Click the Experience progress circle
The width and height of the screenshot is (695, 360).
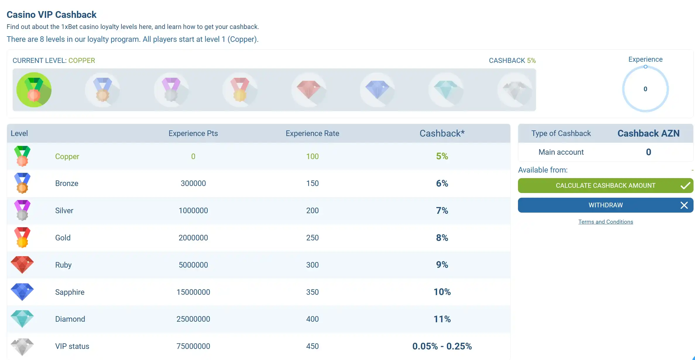click(x=645, y=89)
